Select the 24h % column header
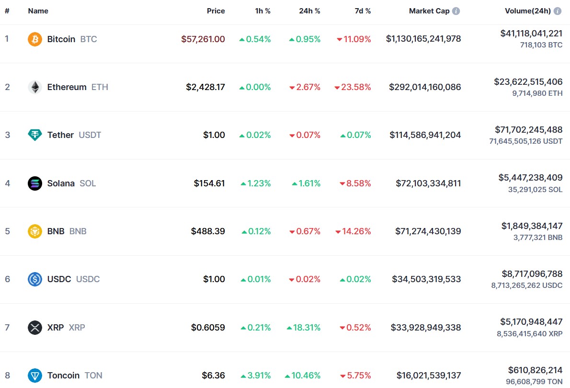 tap(309, 11)
